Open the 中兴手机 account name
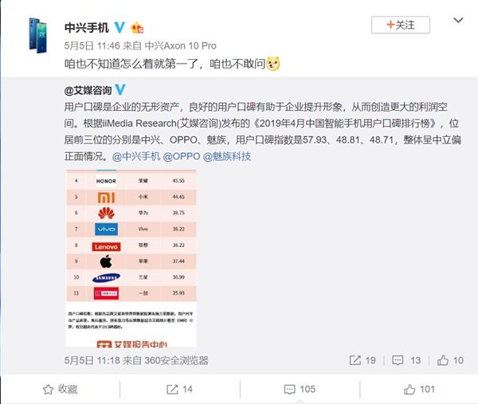 pos(87,28)
